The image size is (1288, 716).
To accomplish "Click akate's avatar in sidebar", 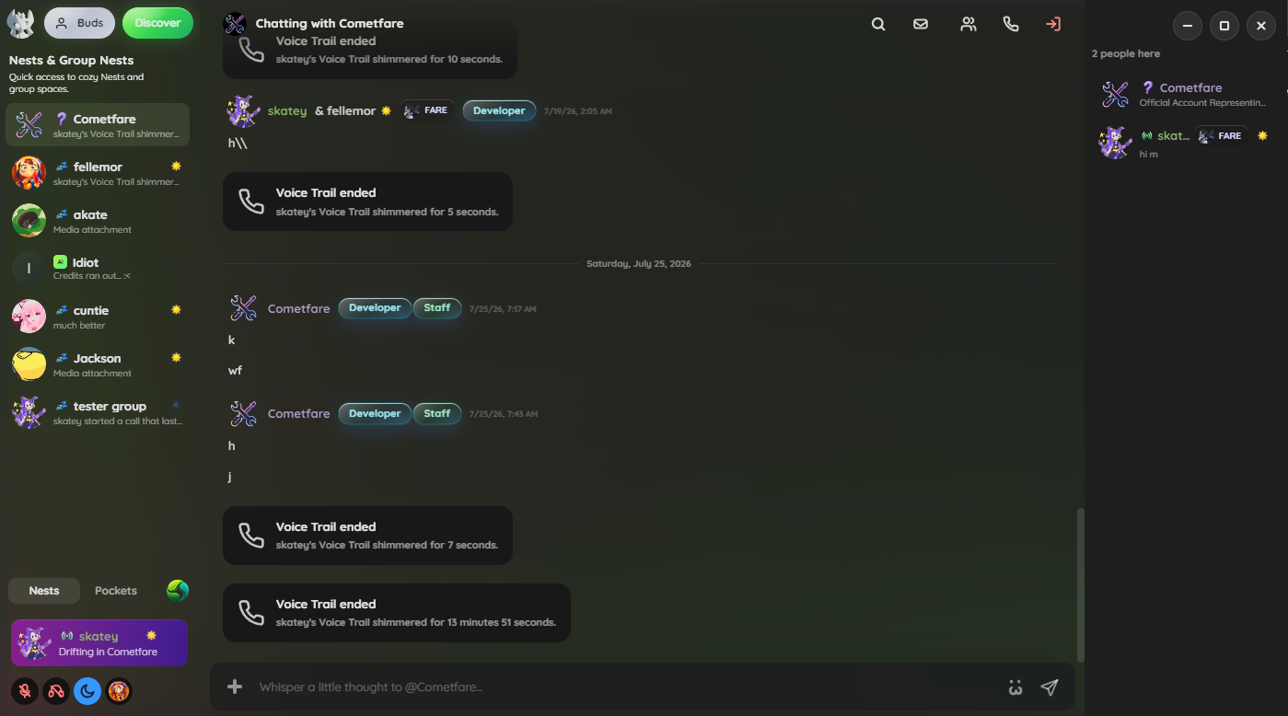I will (x=29, y=221).
